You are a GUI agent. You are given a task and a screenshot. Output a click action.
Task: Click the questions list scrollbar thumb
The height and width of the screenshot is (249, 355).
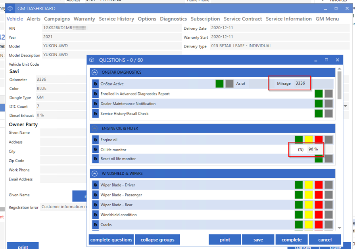pos(340,85)
